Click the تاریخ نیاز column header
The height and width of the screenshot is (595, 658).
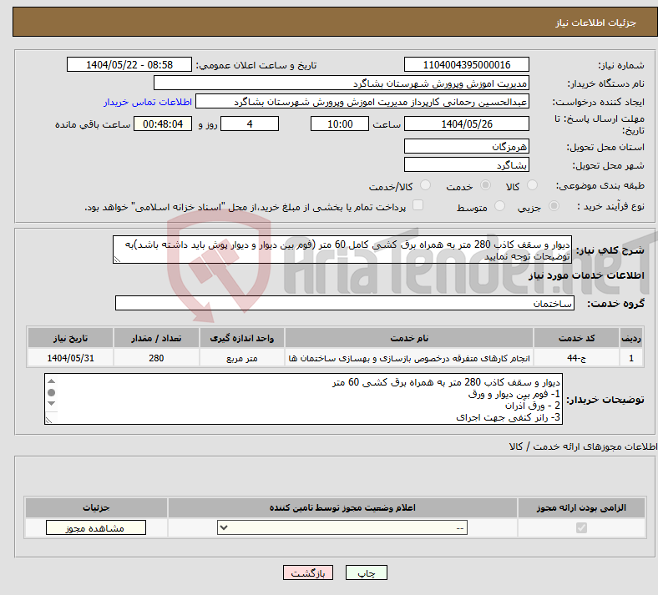pyautogui.click(x=70, y=338)
